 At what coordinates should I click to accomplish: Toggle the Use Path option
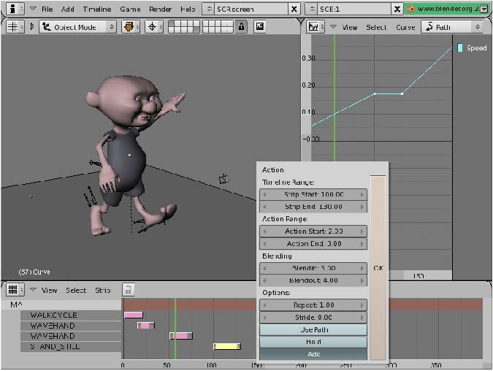point(313,329)
